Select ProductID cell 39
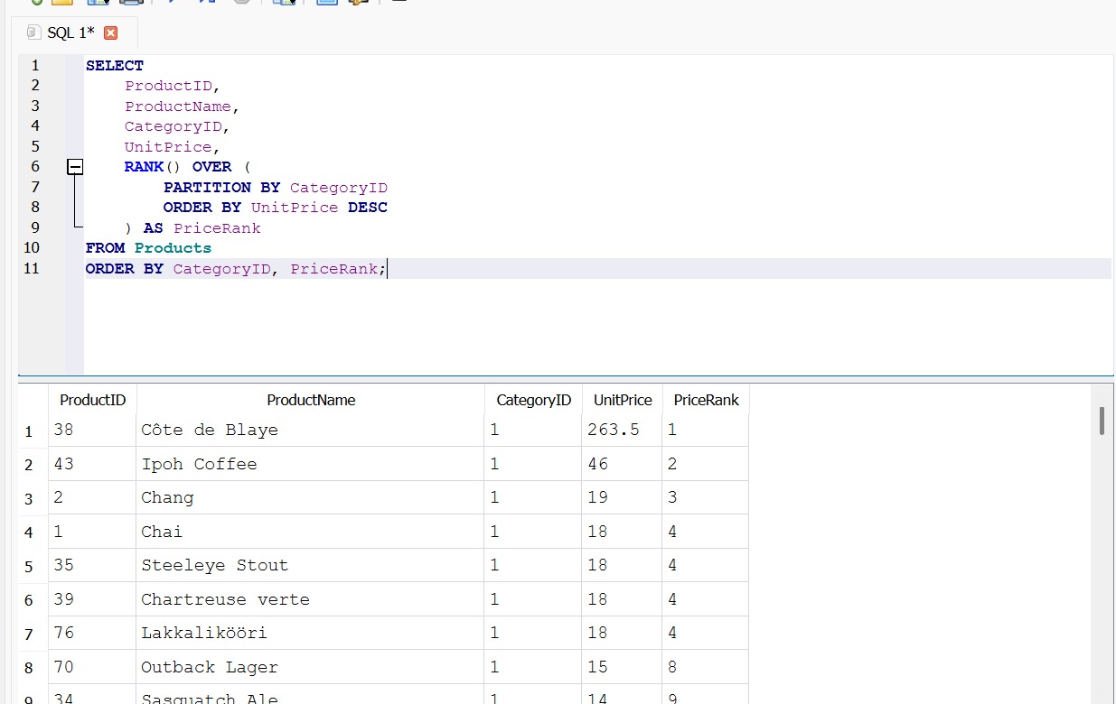The height and width of the screenshot is (704, 1116). pyautogui.click(x=92, y=599)
